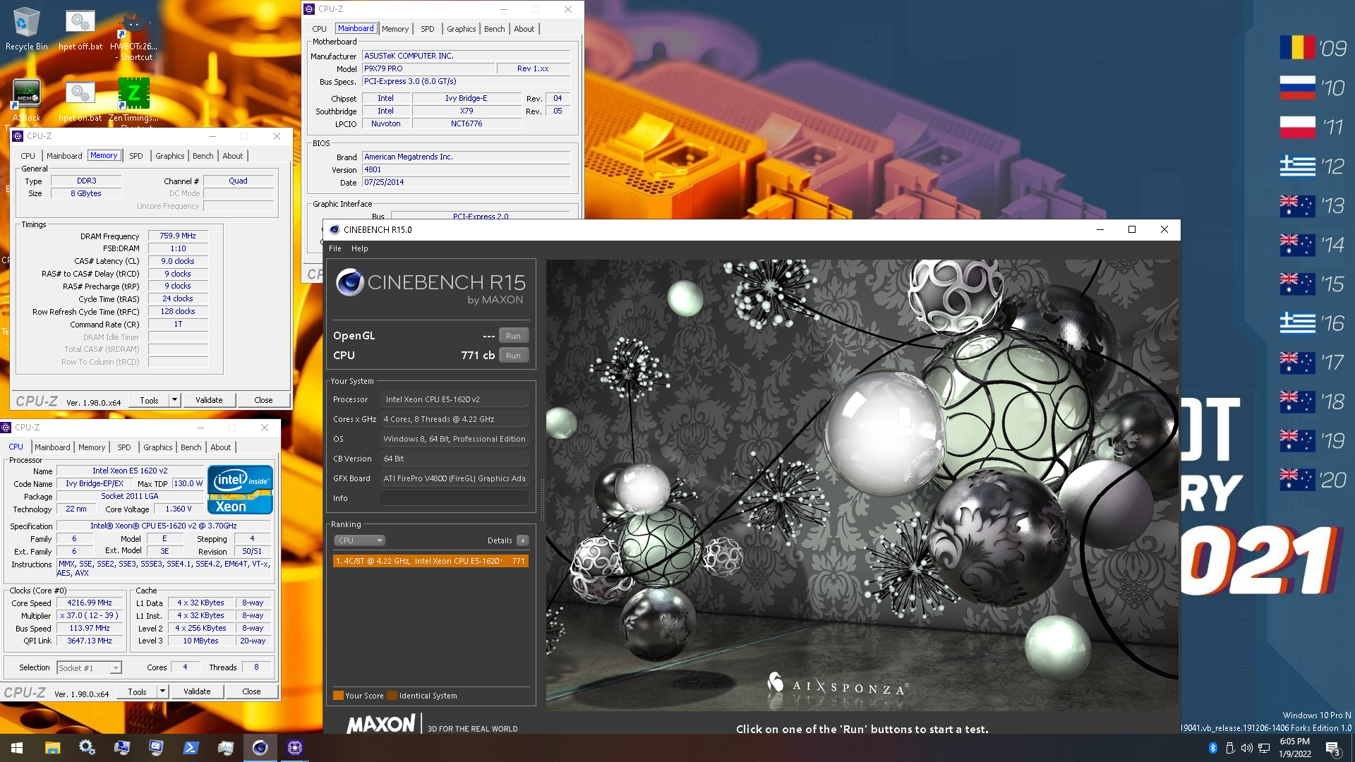
Task: Run the CPU benchmark in Cinebench
Action: pyautogui.click(x=513, y=356)
